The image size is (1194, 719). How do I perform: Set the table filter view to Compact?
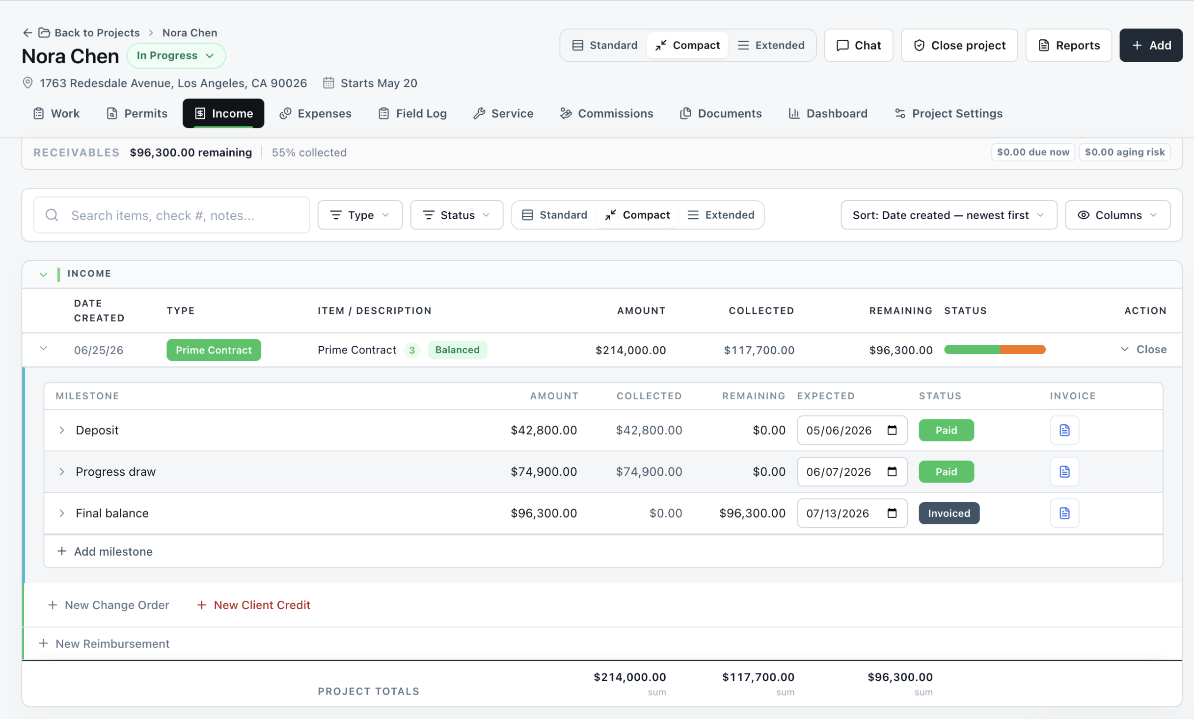click(637, 215)
